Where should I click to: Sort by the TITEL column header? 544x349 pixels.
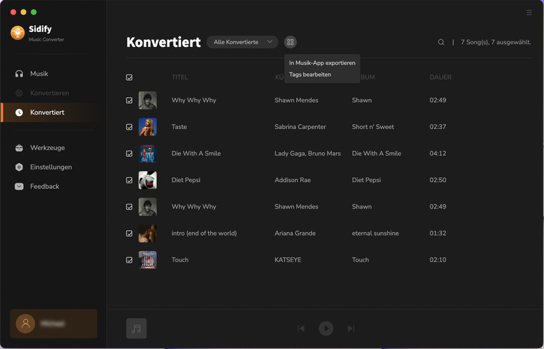pyautogui.click(x=180, y=77)
